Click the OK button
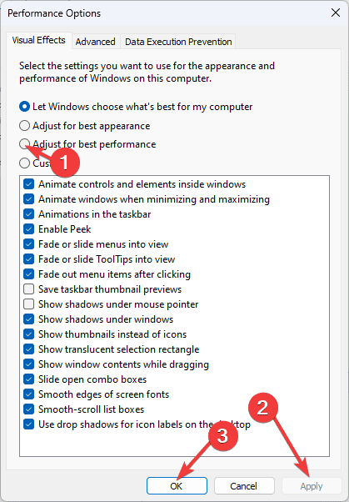 pos(177,486)
